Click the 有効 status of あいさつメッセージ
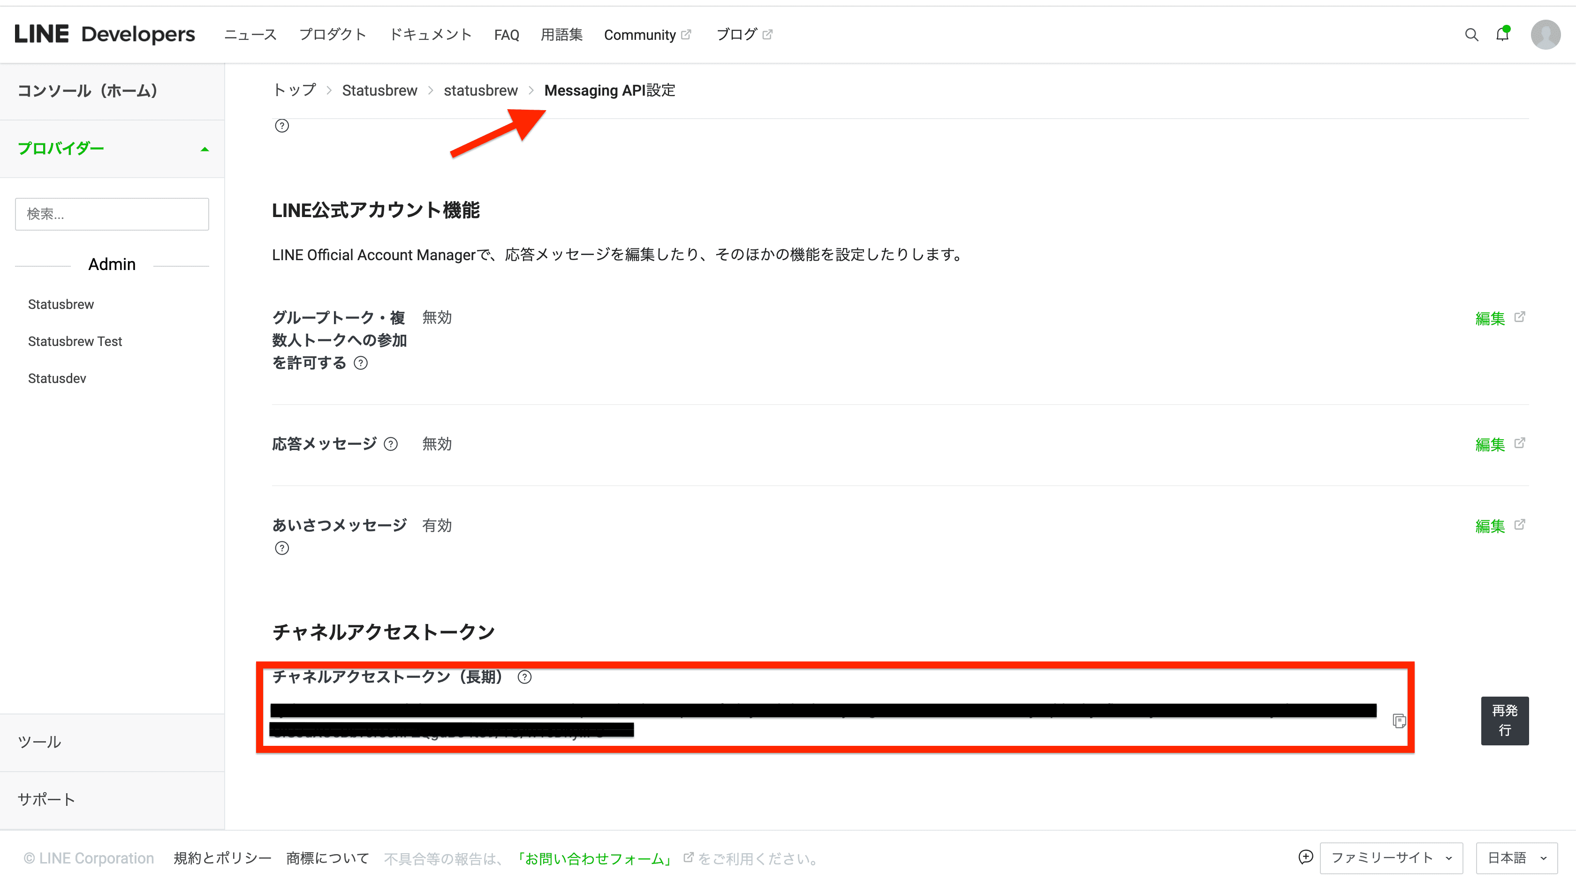The width and height of the screenshot is (1576, 886). [437, 526]
